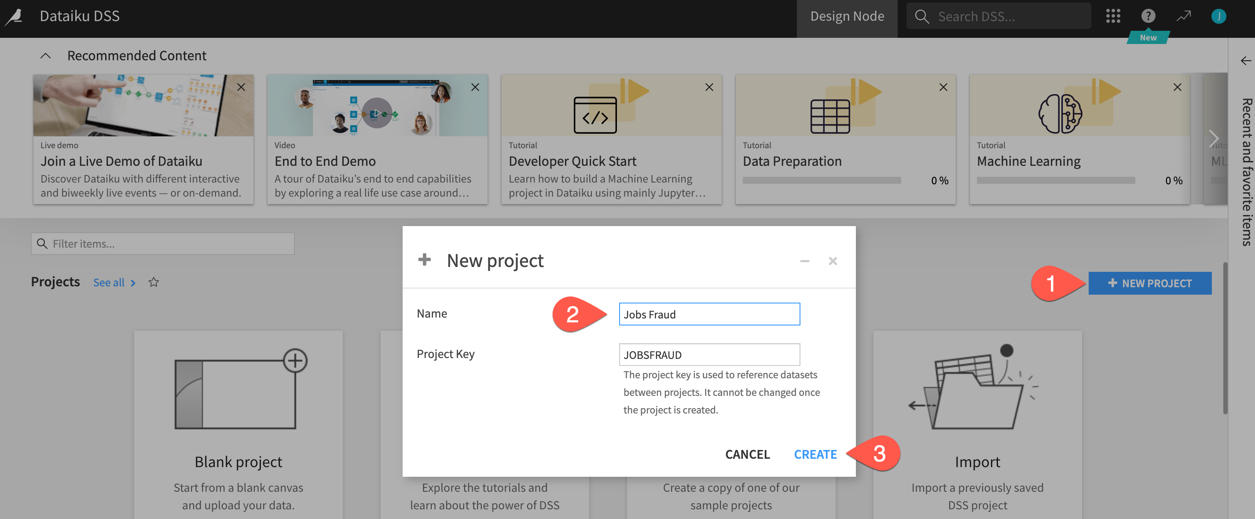Click the CREATE button
1255x519 pixels.
[815, 454]
